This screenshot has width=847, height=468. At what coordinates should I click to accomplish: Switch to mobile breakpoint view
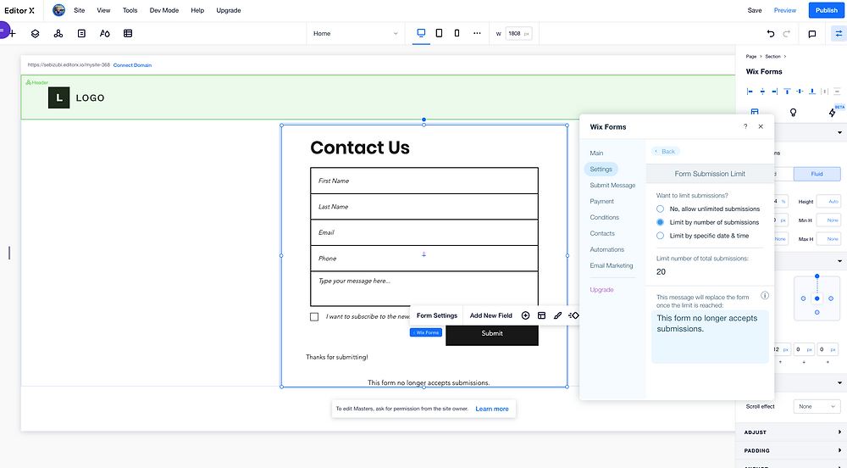tap(457, 33)
